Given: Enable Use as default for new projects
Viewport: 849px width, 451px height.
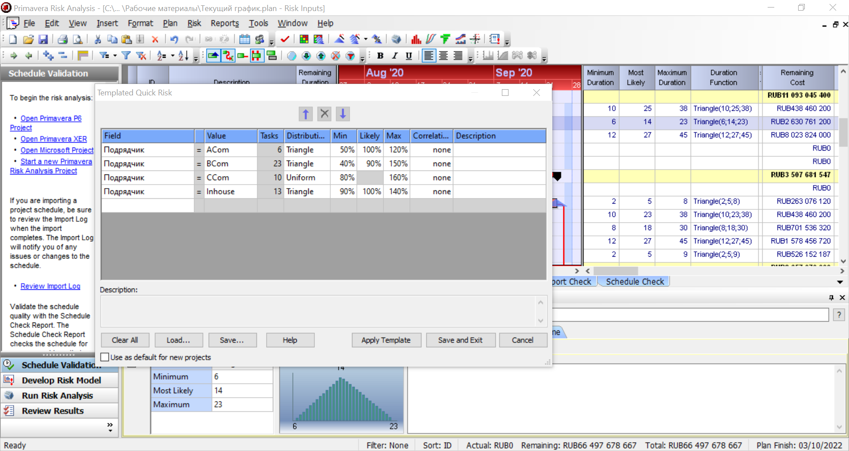Looking at the screenshot, I should 105,357.
